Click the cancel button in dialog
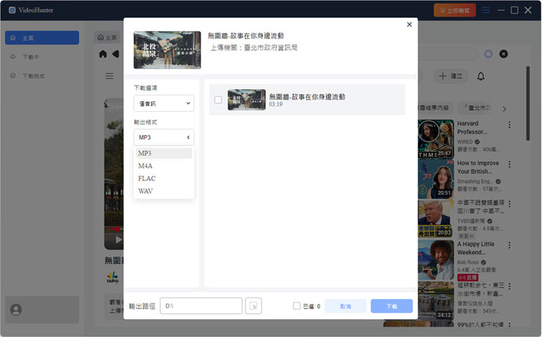The image size is (542, 337). click(346, 306)
